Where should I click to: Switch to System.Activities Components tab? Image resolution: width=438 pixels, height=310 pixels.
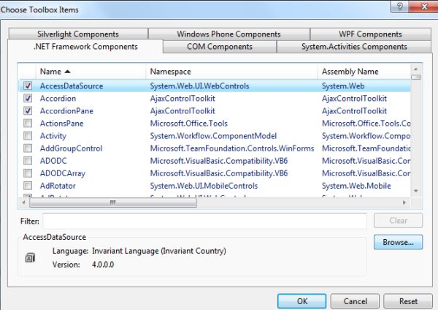(354, 47)
